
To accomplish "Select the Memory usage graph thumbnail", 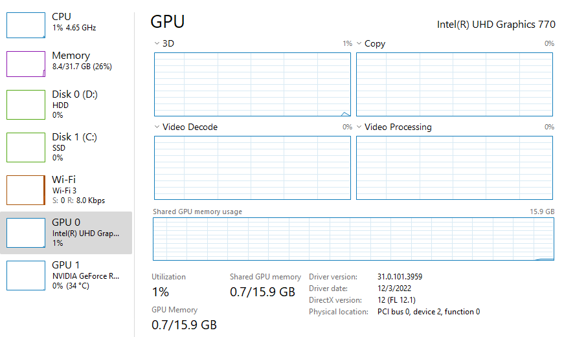I will tap(26, 64).
